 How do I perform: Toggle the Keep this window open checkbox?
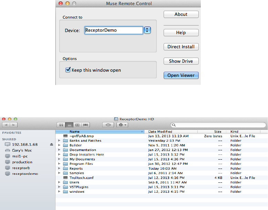point(68,70)
